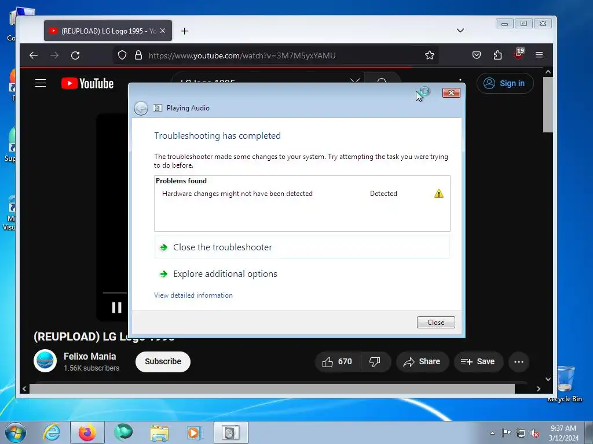Pause the video playback
The width and height of the screenshot is (593, 444).
[117, 308]
